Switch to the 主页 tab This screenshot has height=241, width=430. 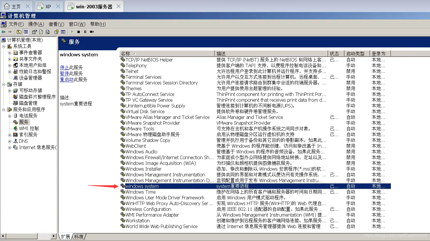(16, 6)
